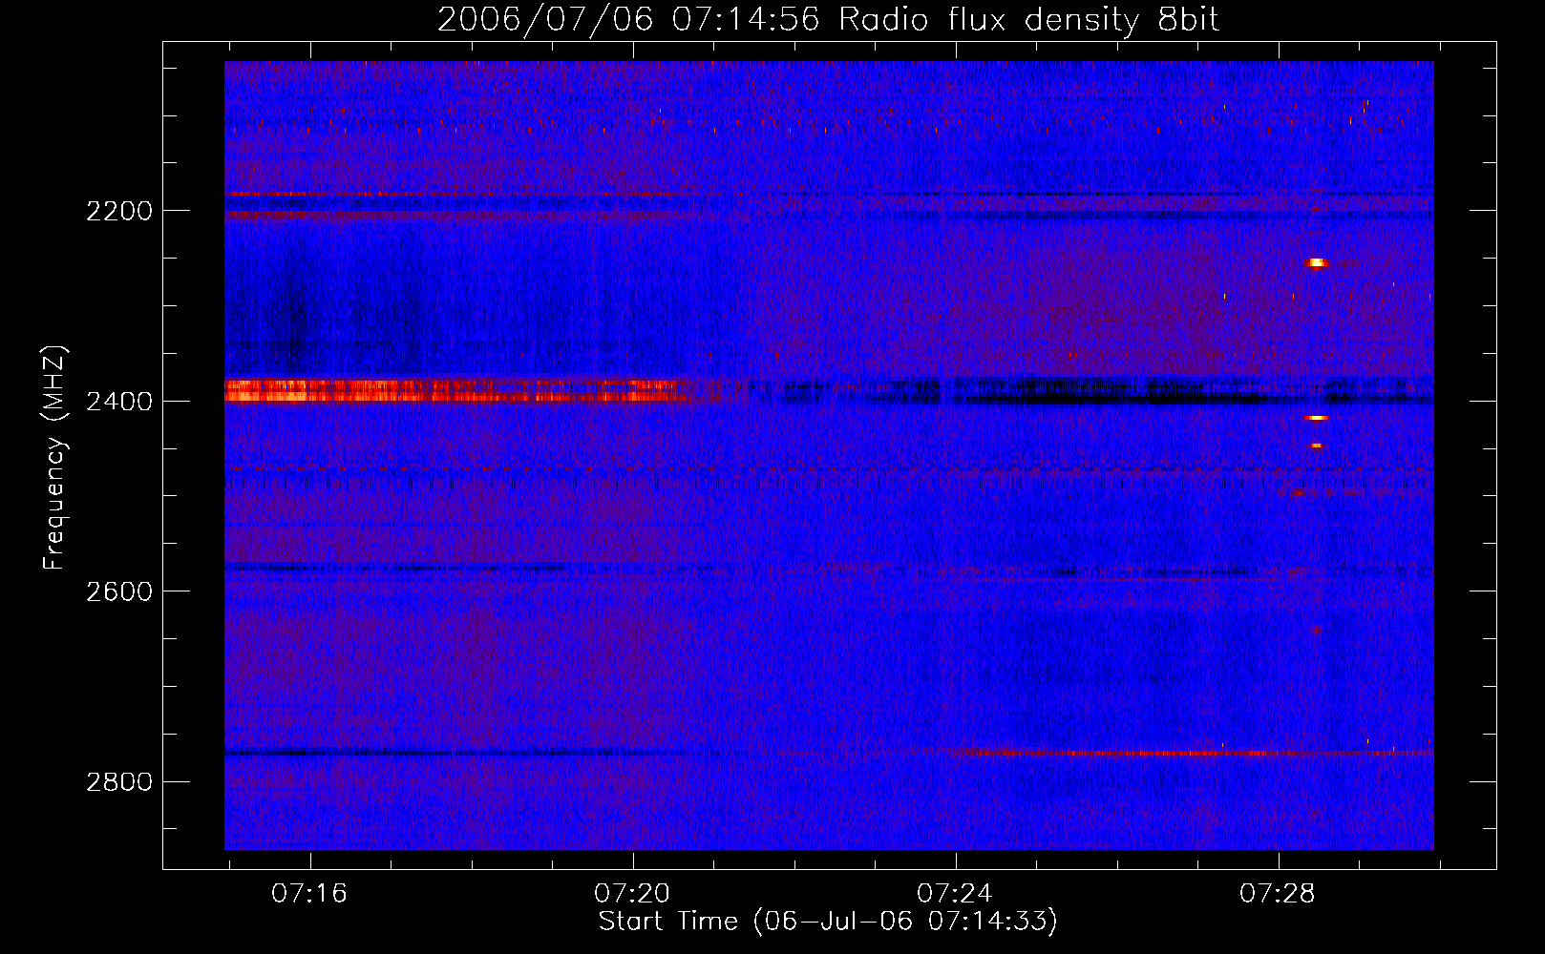The image size is (1545, 954).
Task: Select the 2800 frequency axis label
Action: (x=119, y=782)
